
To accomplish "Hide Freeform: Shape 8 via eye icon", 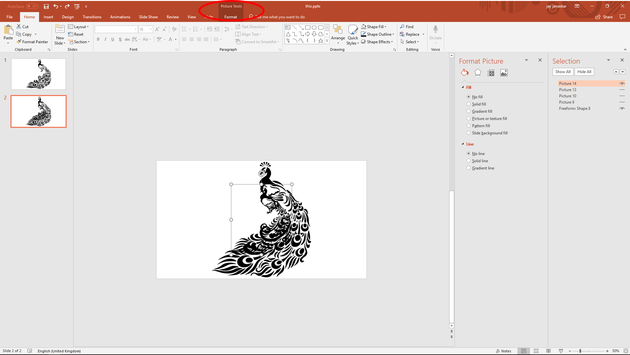I will (622, 109).
